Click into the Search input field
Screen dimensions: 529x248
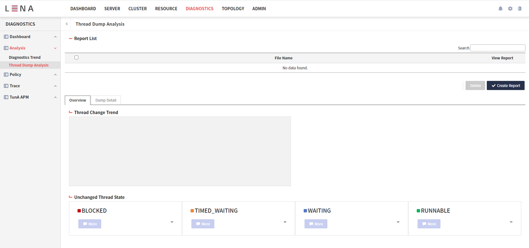498,48
